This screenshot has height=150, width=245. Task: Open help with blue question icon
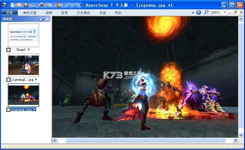click(x=198, y=12)
